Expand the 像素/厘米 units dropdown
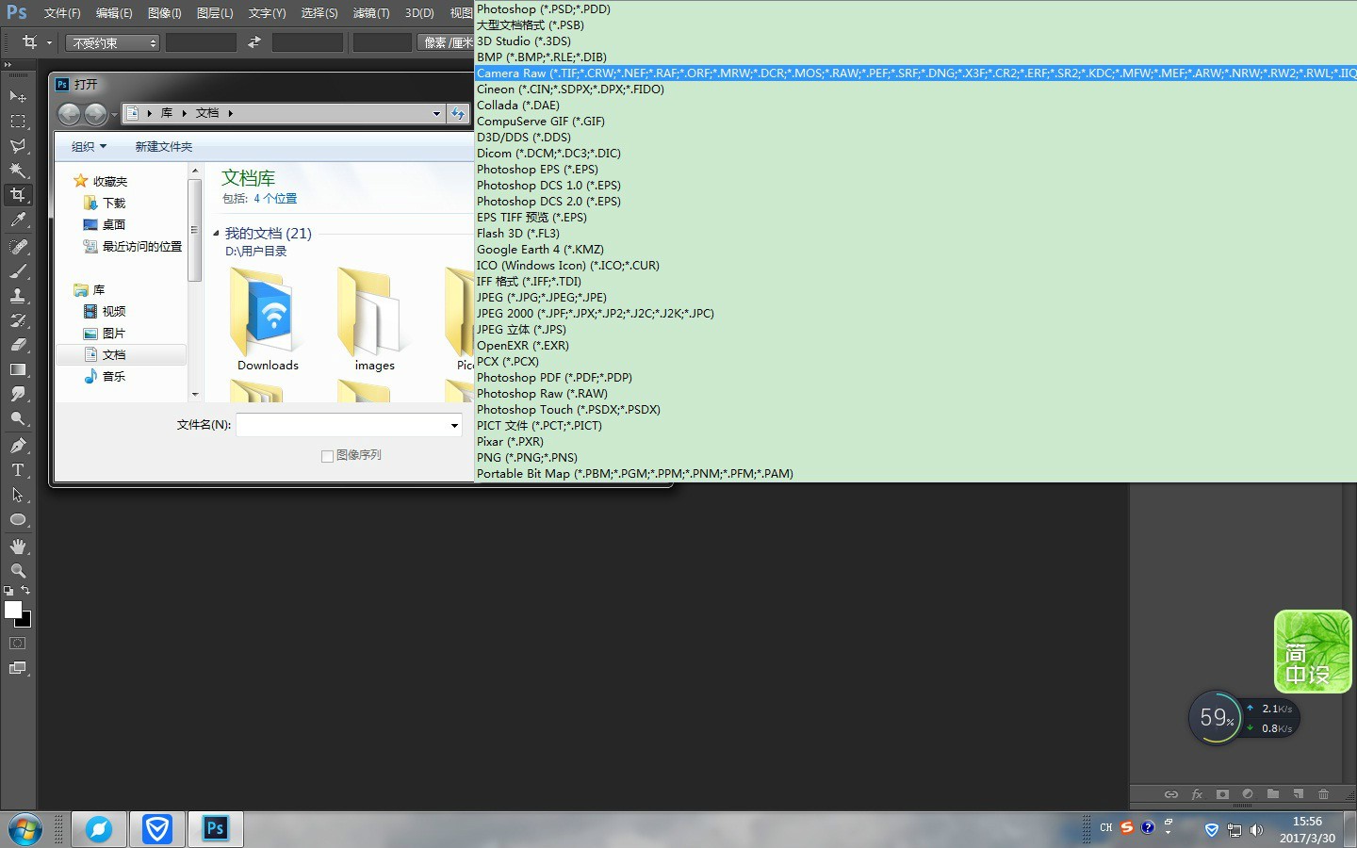 point(447,42)
